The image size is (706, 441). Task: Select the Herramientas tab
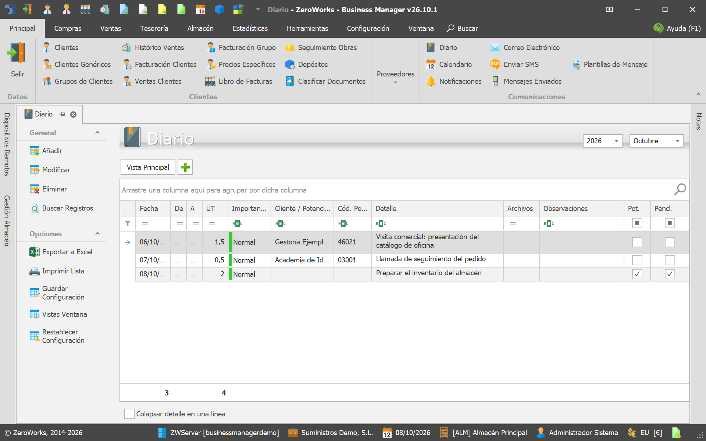(x=307, y=28)
